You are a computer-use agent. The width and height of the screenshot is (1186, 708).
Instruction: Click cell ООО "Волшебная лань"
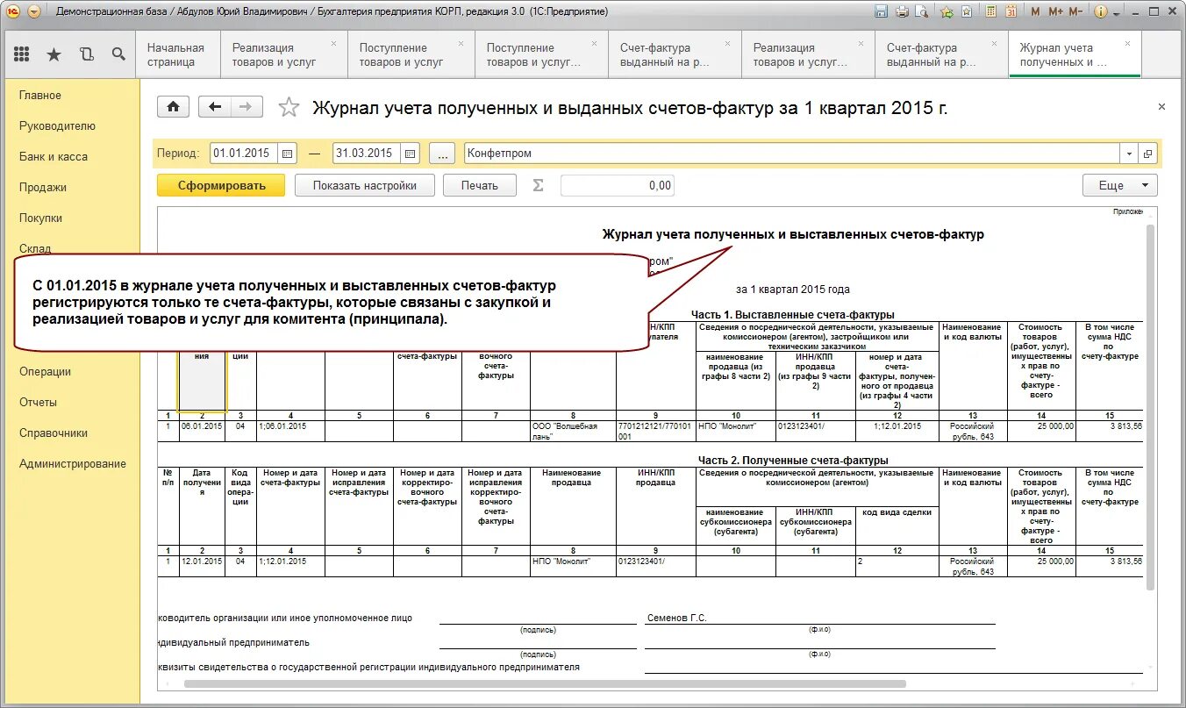pos(574,431)
